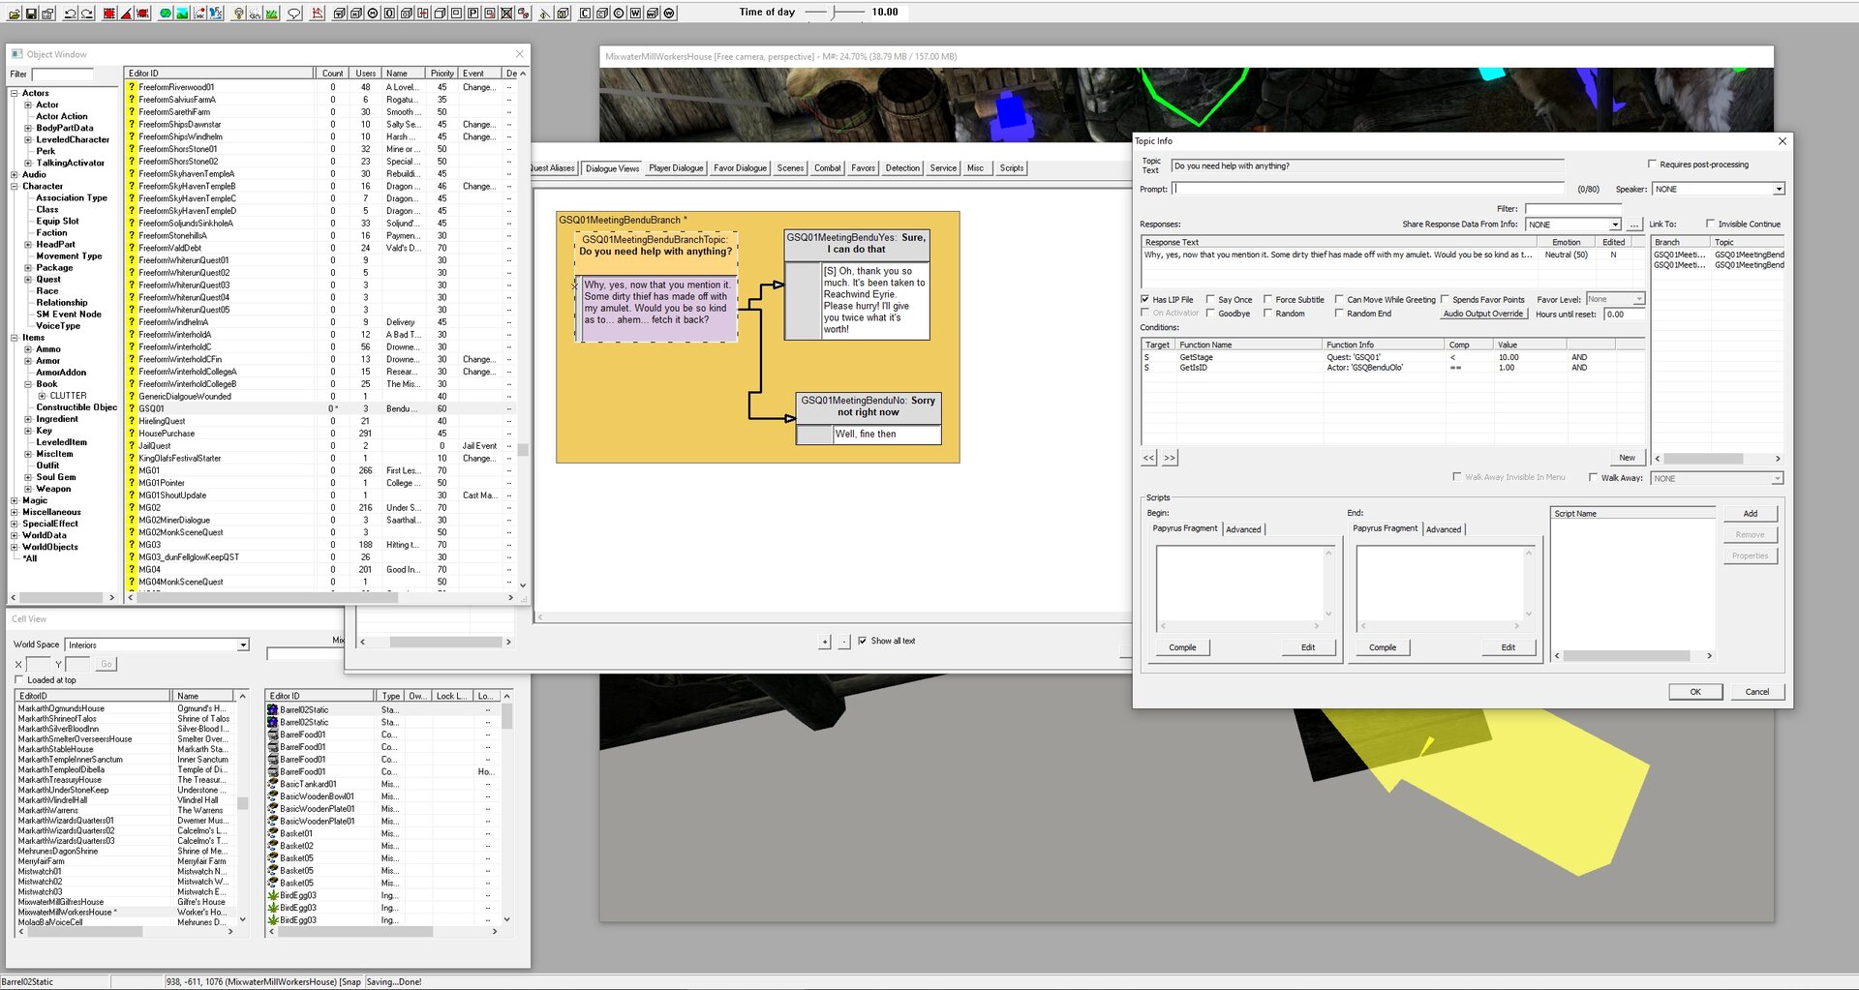The image size is (1859, 990).
Task: Click the save floppy disk icon
Action: 31,14
